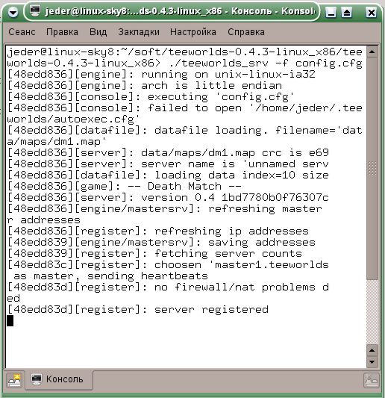Click the vertical scrollbar thumb
The image size is (385, 398).
click(x=372, y=169)
